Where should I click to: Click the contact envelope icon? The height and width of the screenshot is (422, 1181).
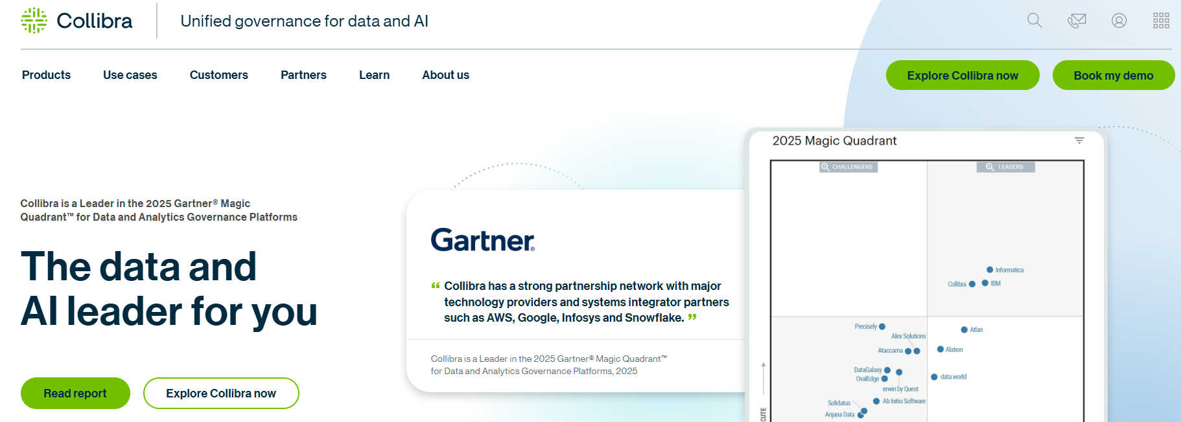coord(1077,21)
